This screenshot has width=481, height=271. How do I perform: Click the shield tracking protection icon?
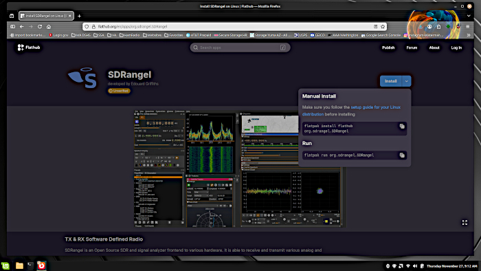(87, 27)
